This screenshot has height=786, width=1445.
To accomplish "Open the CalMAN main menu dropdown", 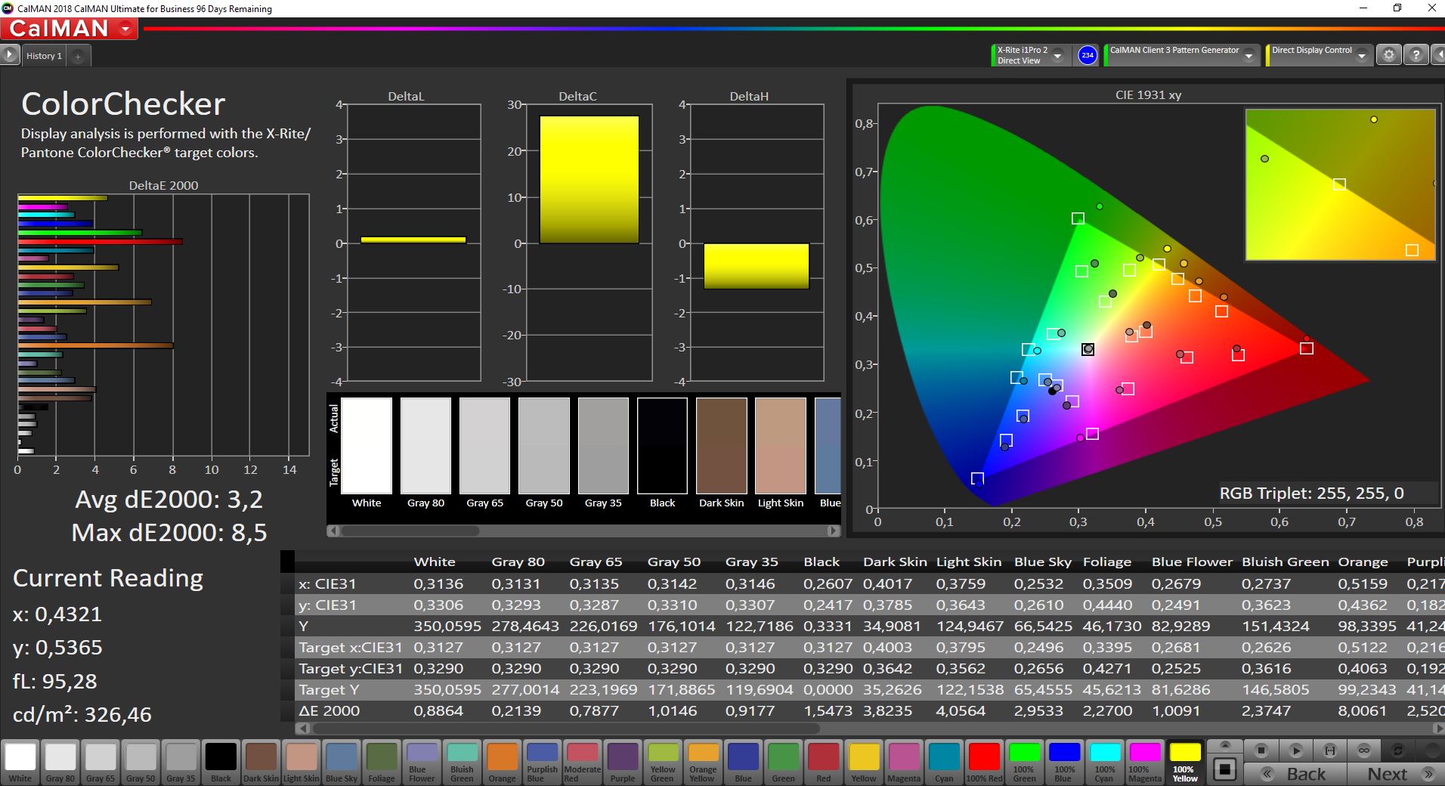I will pyautogui.click(x=125, y=29).
